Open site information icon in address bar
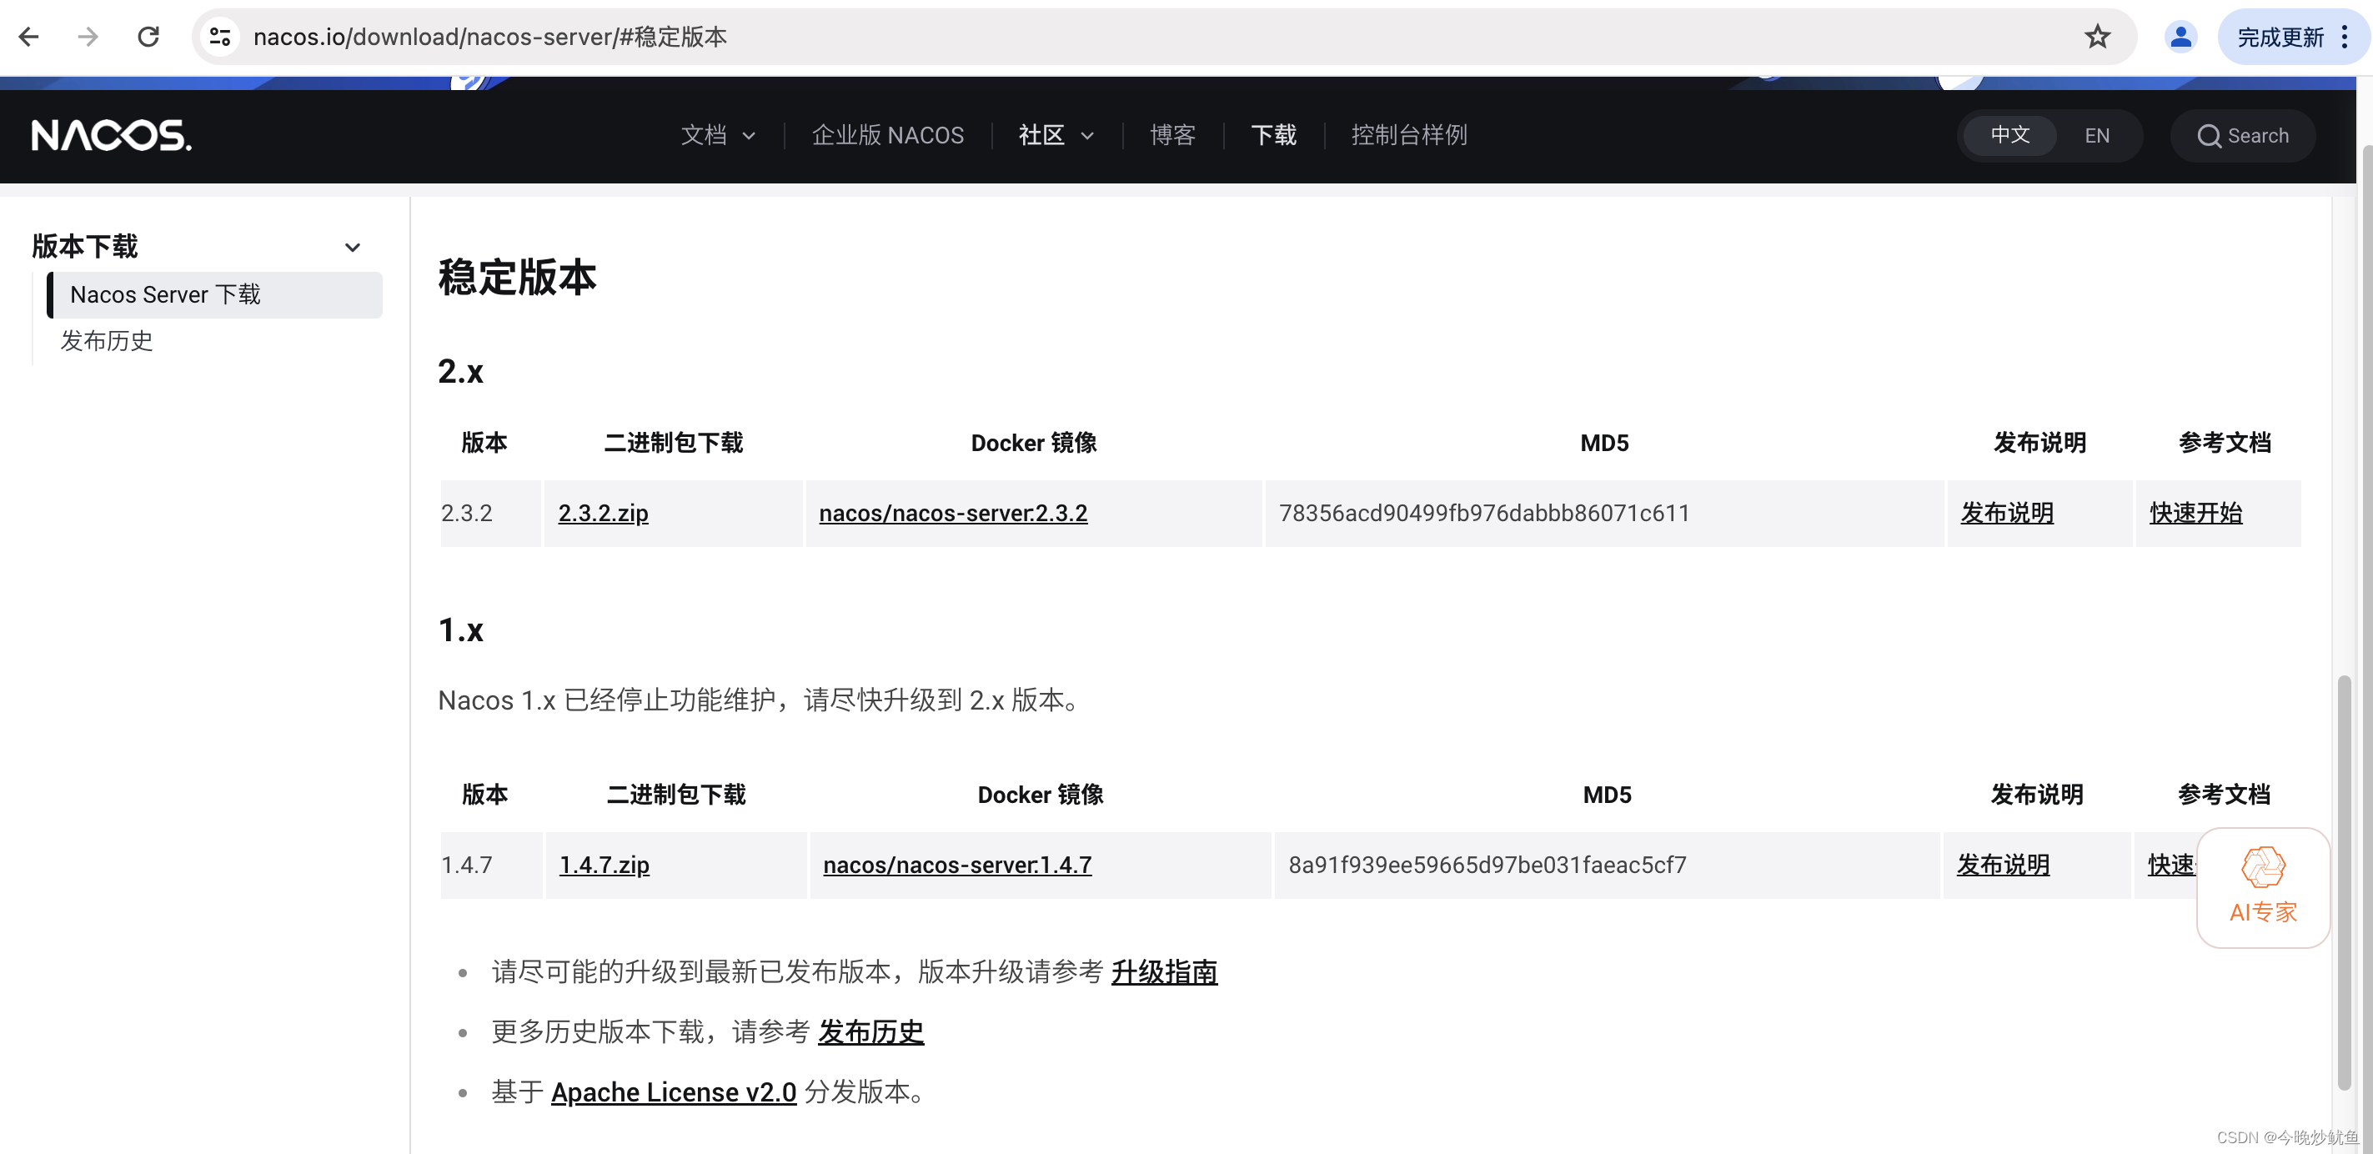2373x1154 pixels. [220, 37]
